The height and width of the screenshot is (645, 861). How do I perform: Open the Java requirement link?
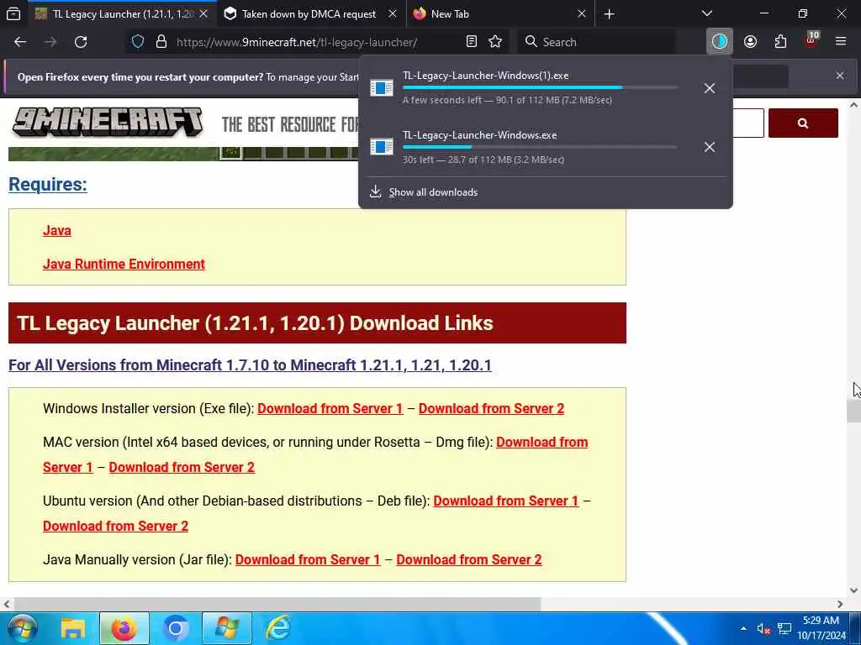coord(57,230)
